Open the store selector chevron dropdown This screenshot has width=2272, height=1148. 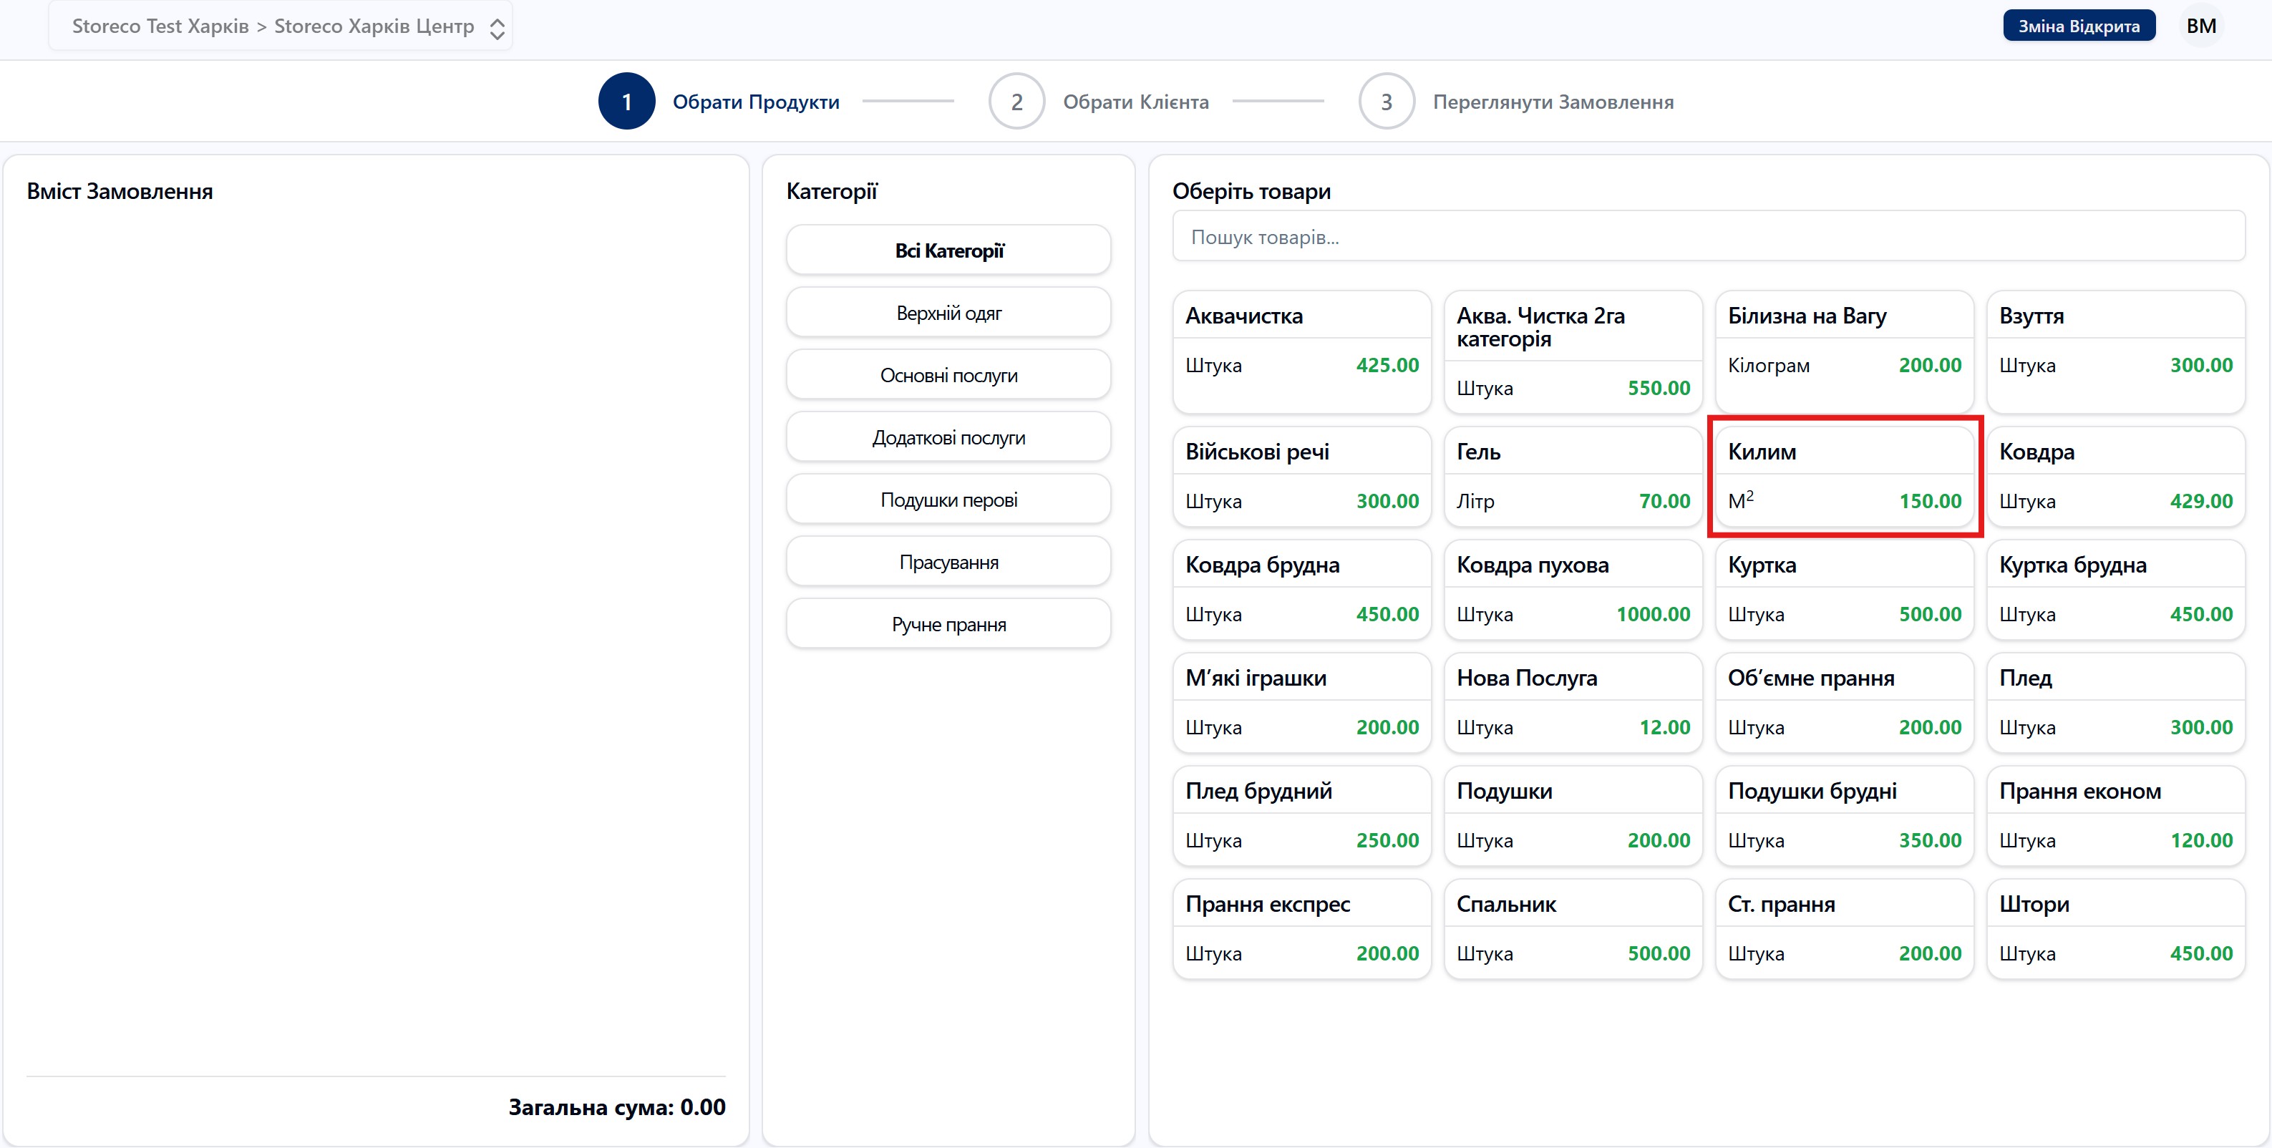coord(497,28)
